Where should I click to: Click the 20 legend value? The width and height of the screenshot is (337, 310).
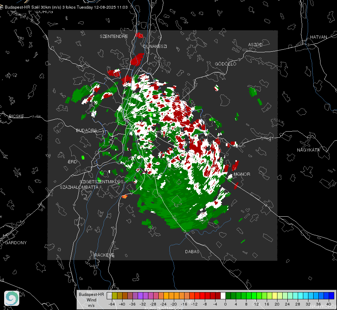point(277,304)
